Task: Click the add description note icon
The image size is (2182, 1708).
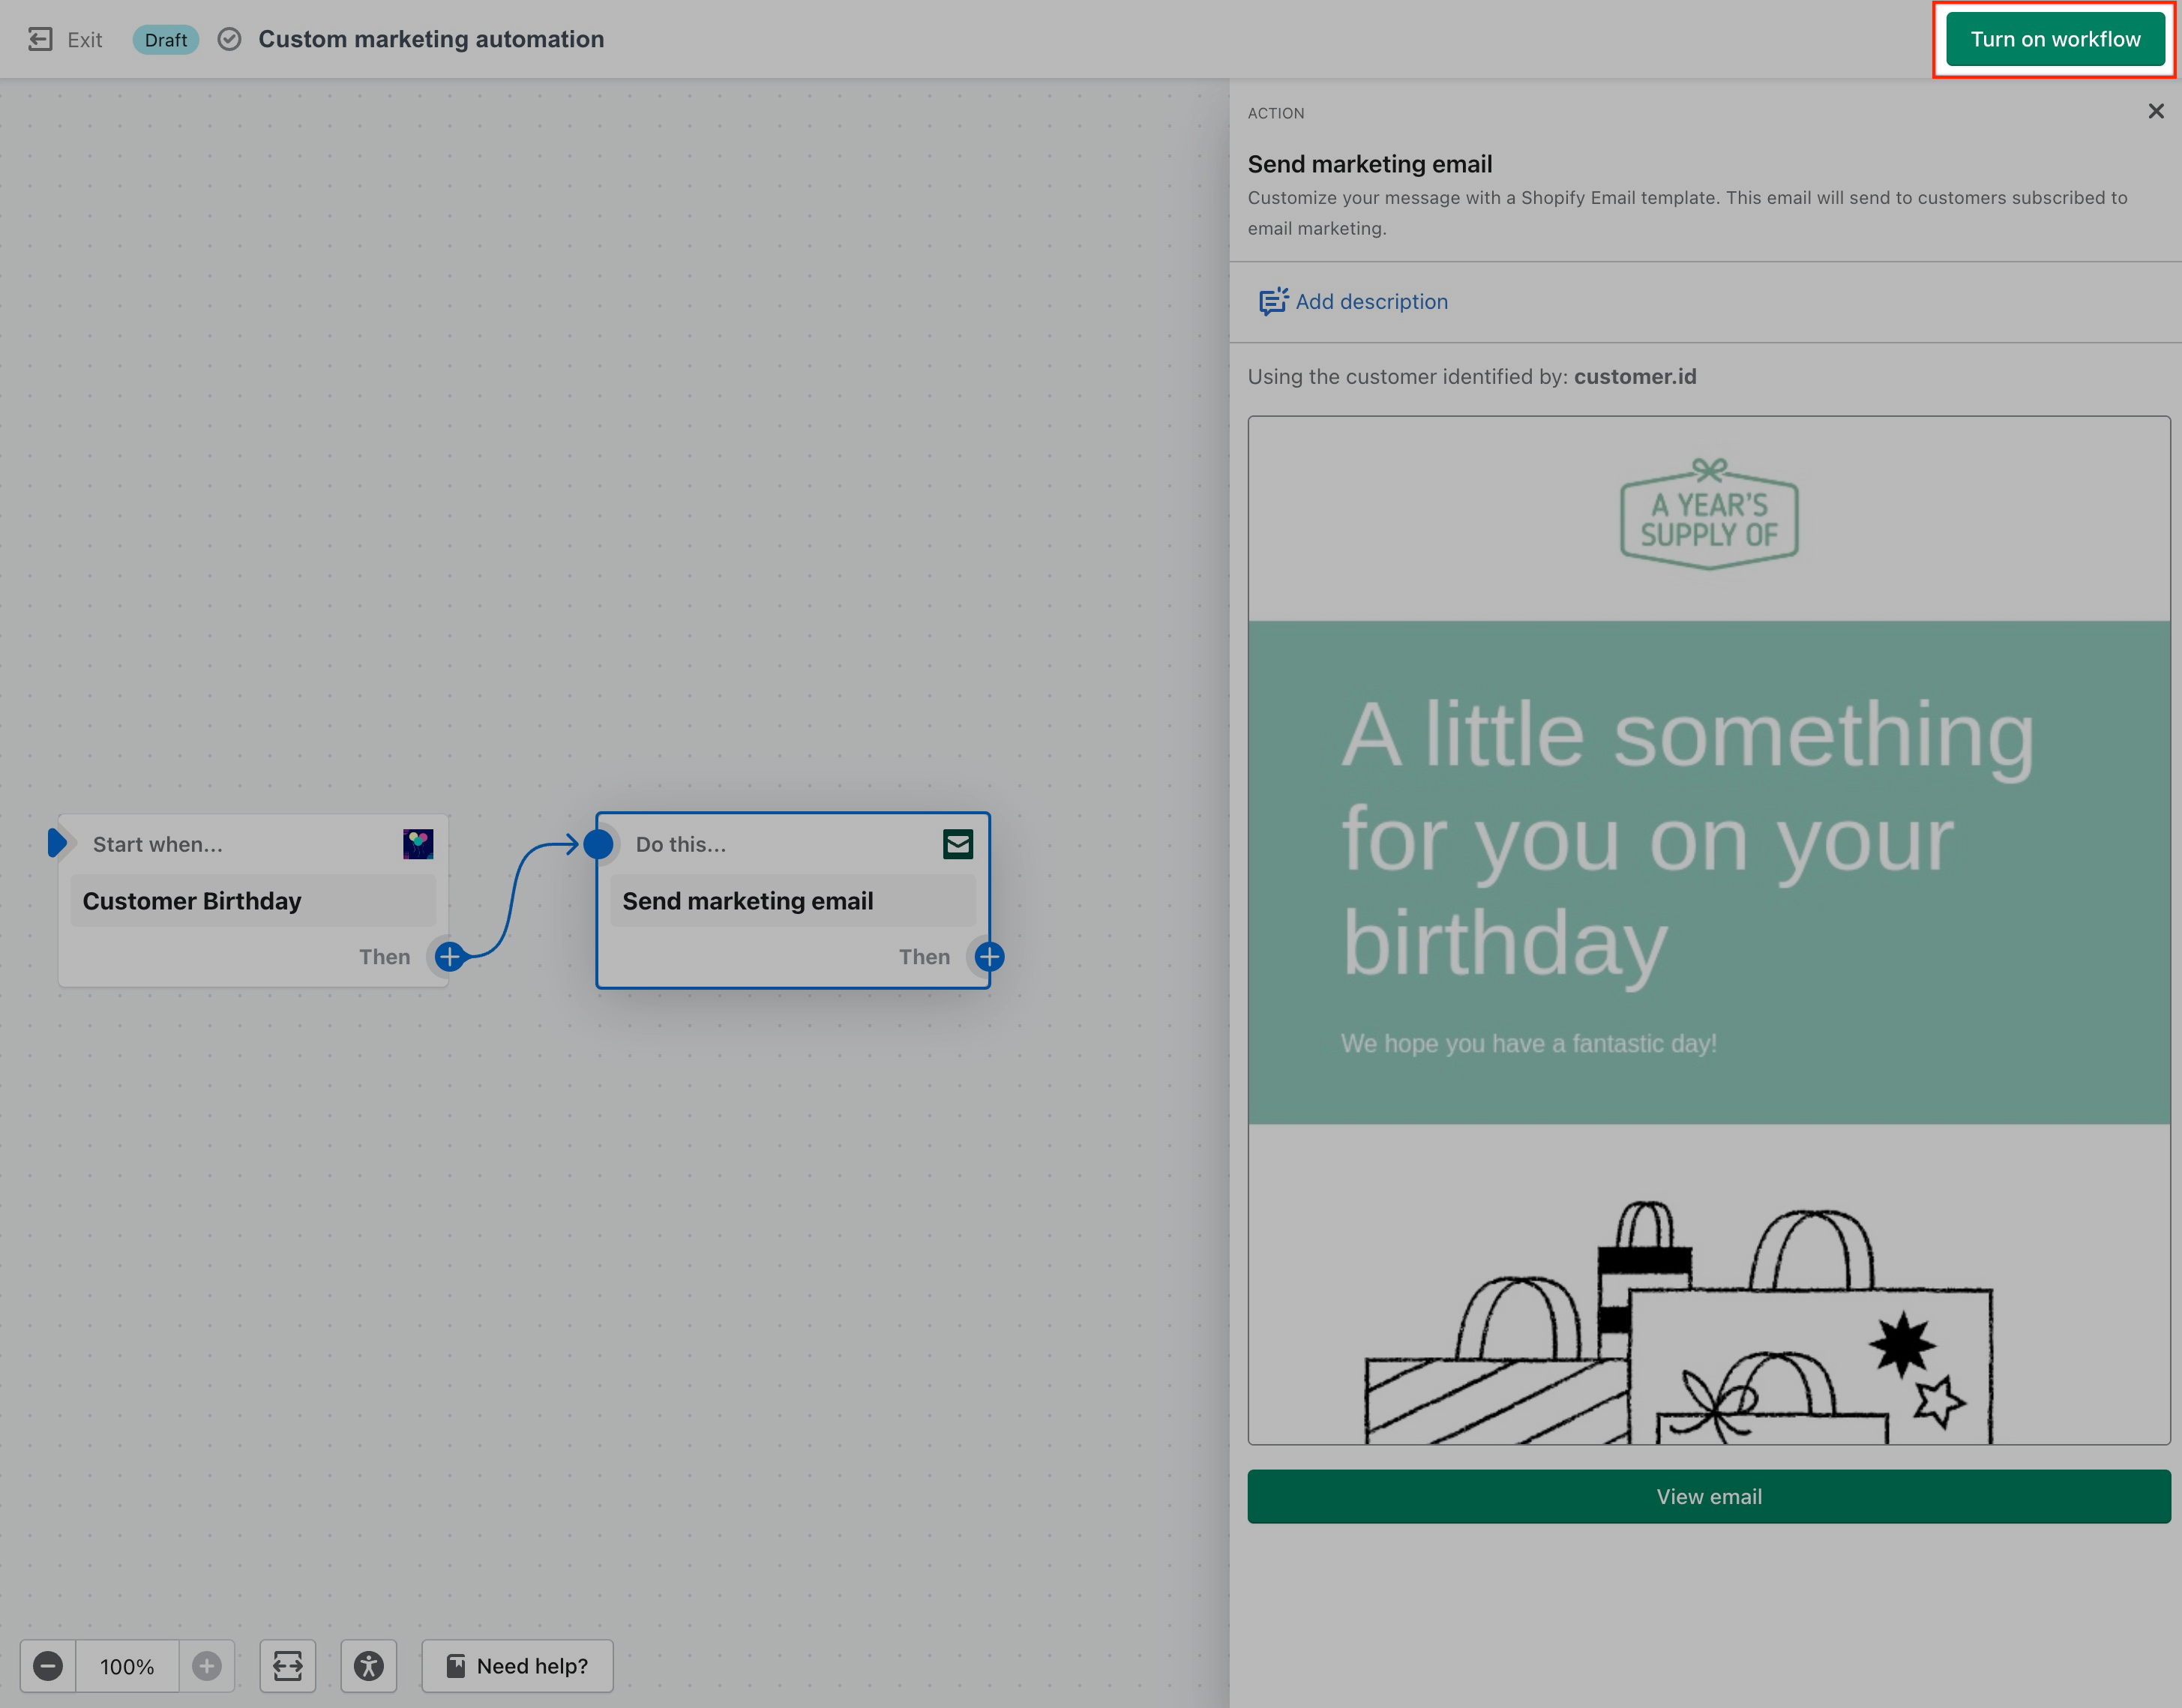Action: pos(1272,301)
